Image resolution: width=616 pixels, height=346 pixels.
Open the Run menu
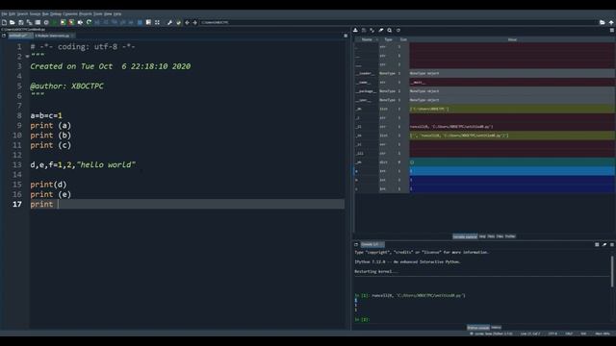tap(45, 13)
